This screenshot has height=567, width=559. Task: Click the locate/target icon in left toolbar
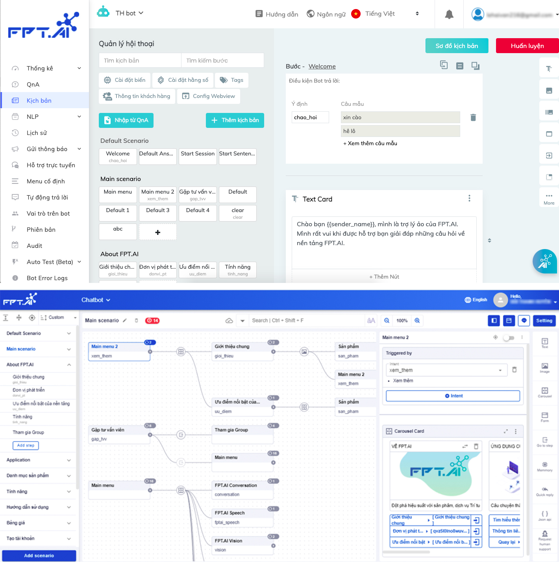click(x=32, y=318)
